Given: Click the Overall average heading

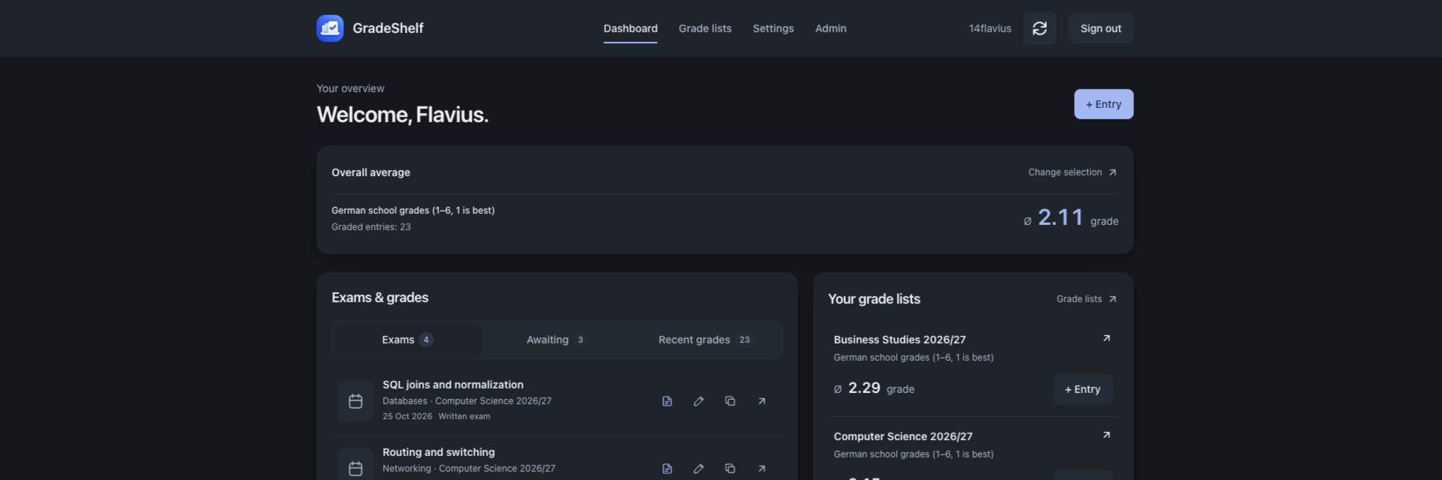Looking at the screenshot, I should tap(371, 172).
